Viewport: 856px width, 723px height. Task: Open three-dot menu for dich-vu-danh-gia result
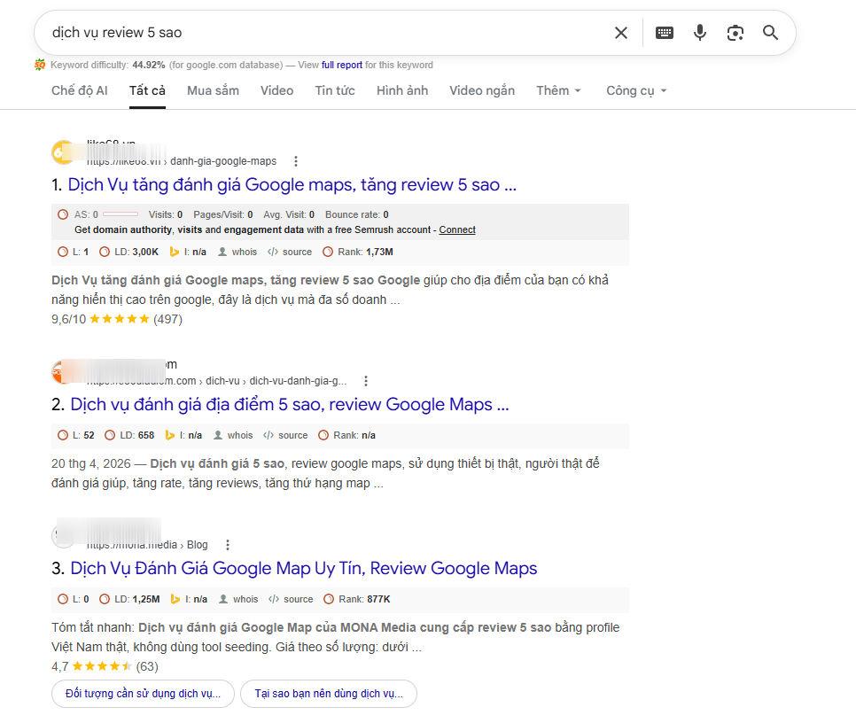coord(366,381)
